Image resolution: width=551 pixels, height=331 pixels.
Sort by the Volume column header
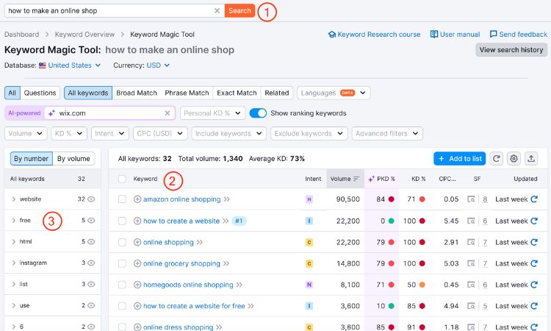[345, 179]
